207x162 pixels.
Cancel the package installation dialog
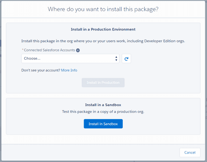pos(190,153)
